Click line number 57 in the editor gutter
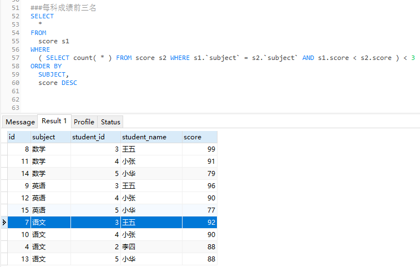 pyautogui.click(x=15, y=58)
